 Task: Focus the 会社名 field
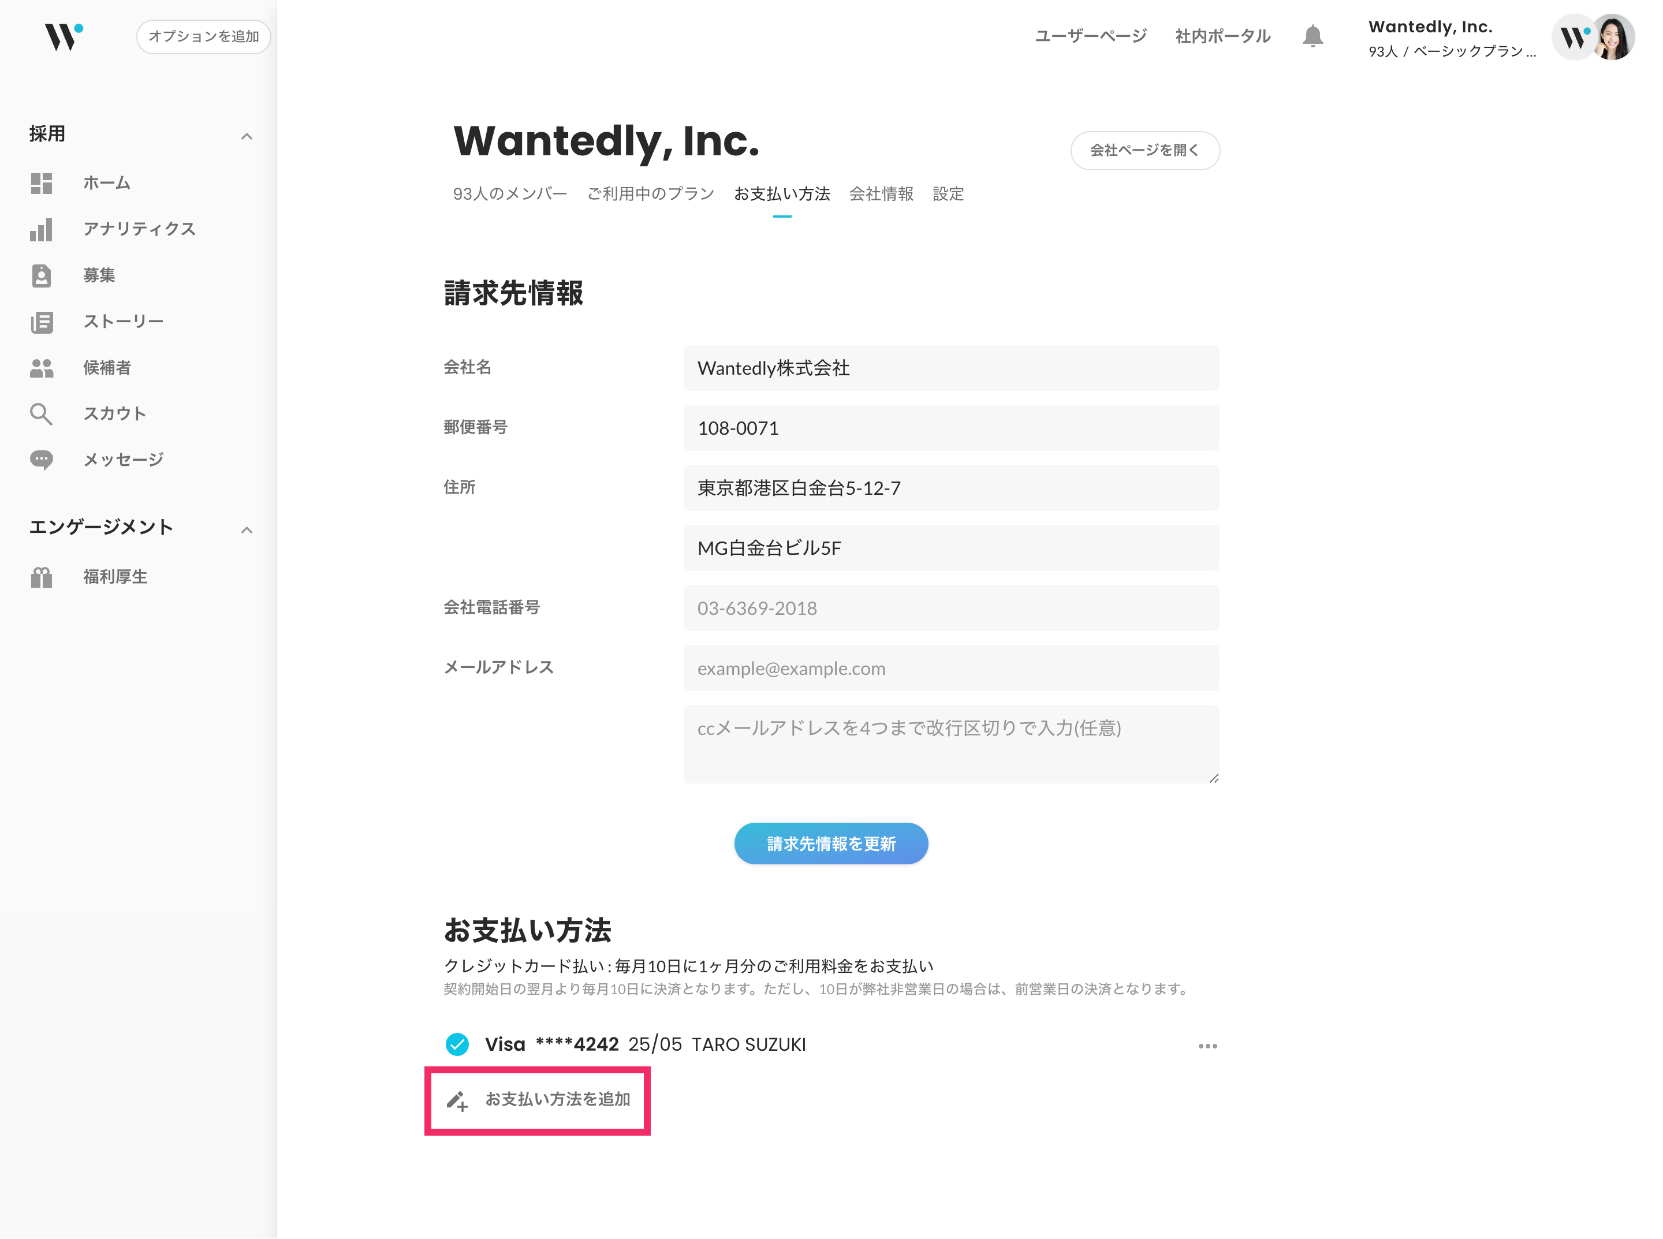tap(951, 368)
